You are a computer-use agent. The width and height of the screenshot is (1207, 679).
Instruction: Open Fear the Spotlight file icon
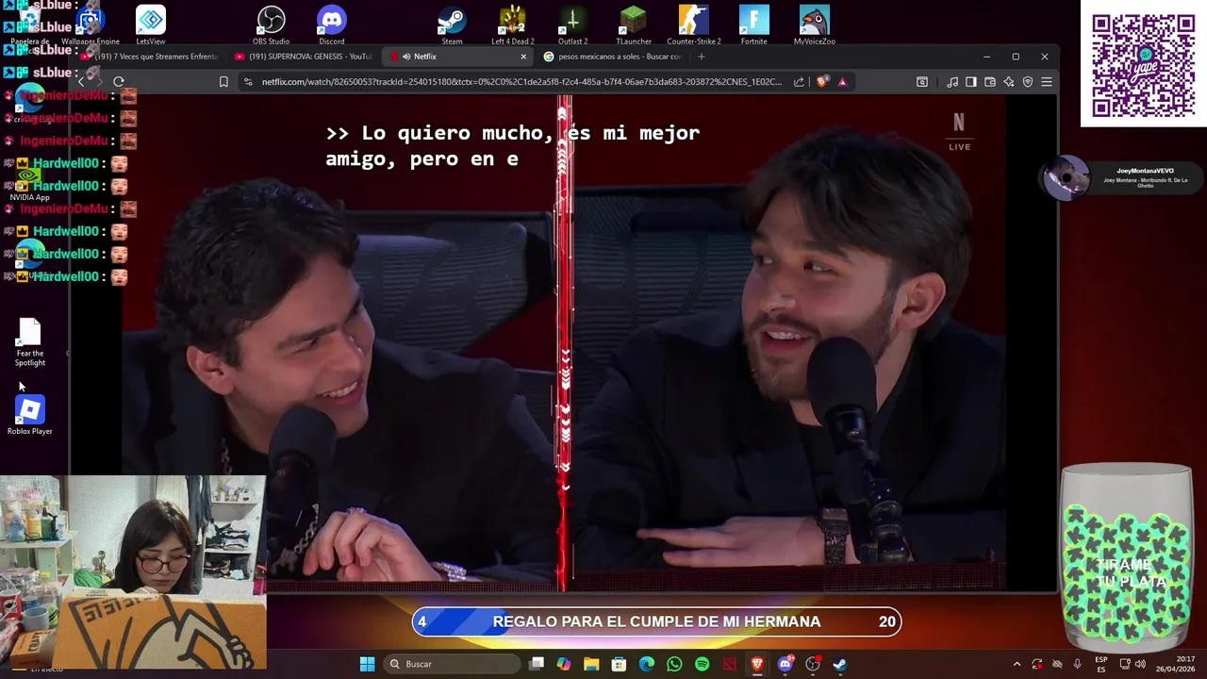[30, 343]
